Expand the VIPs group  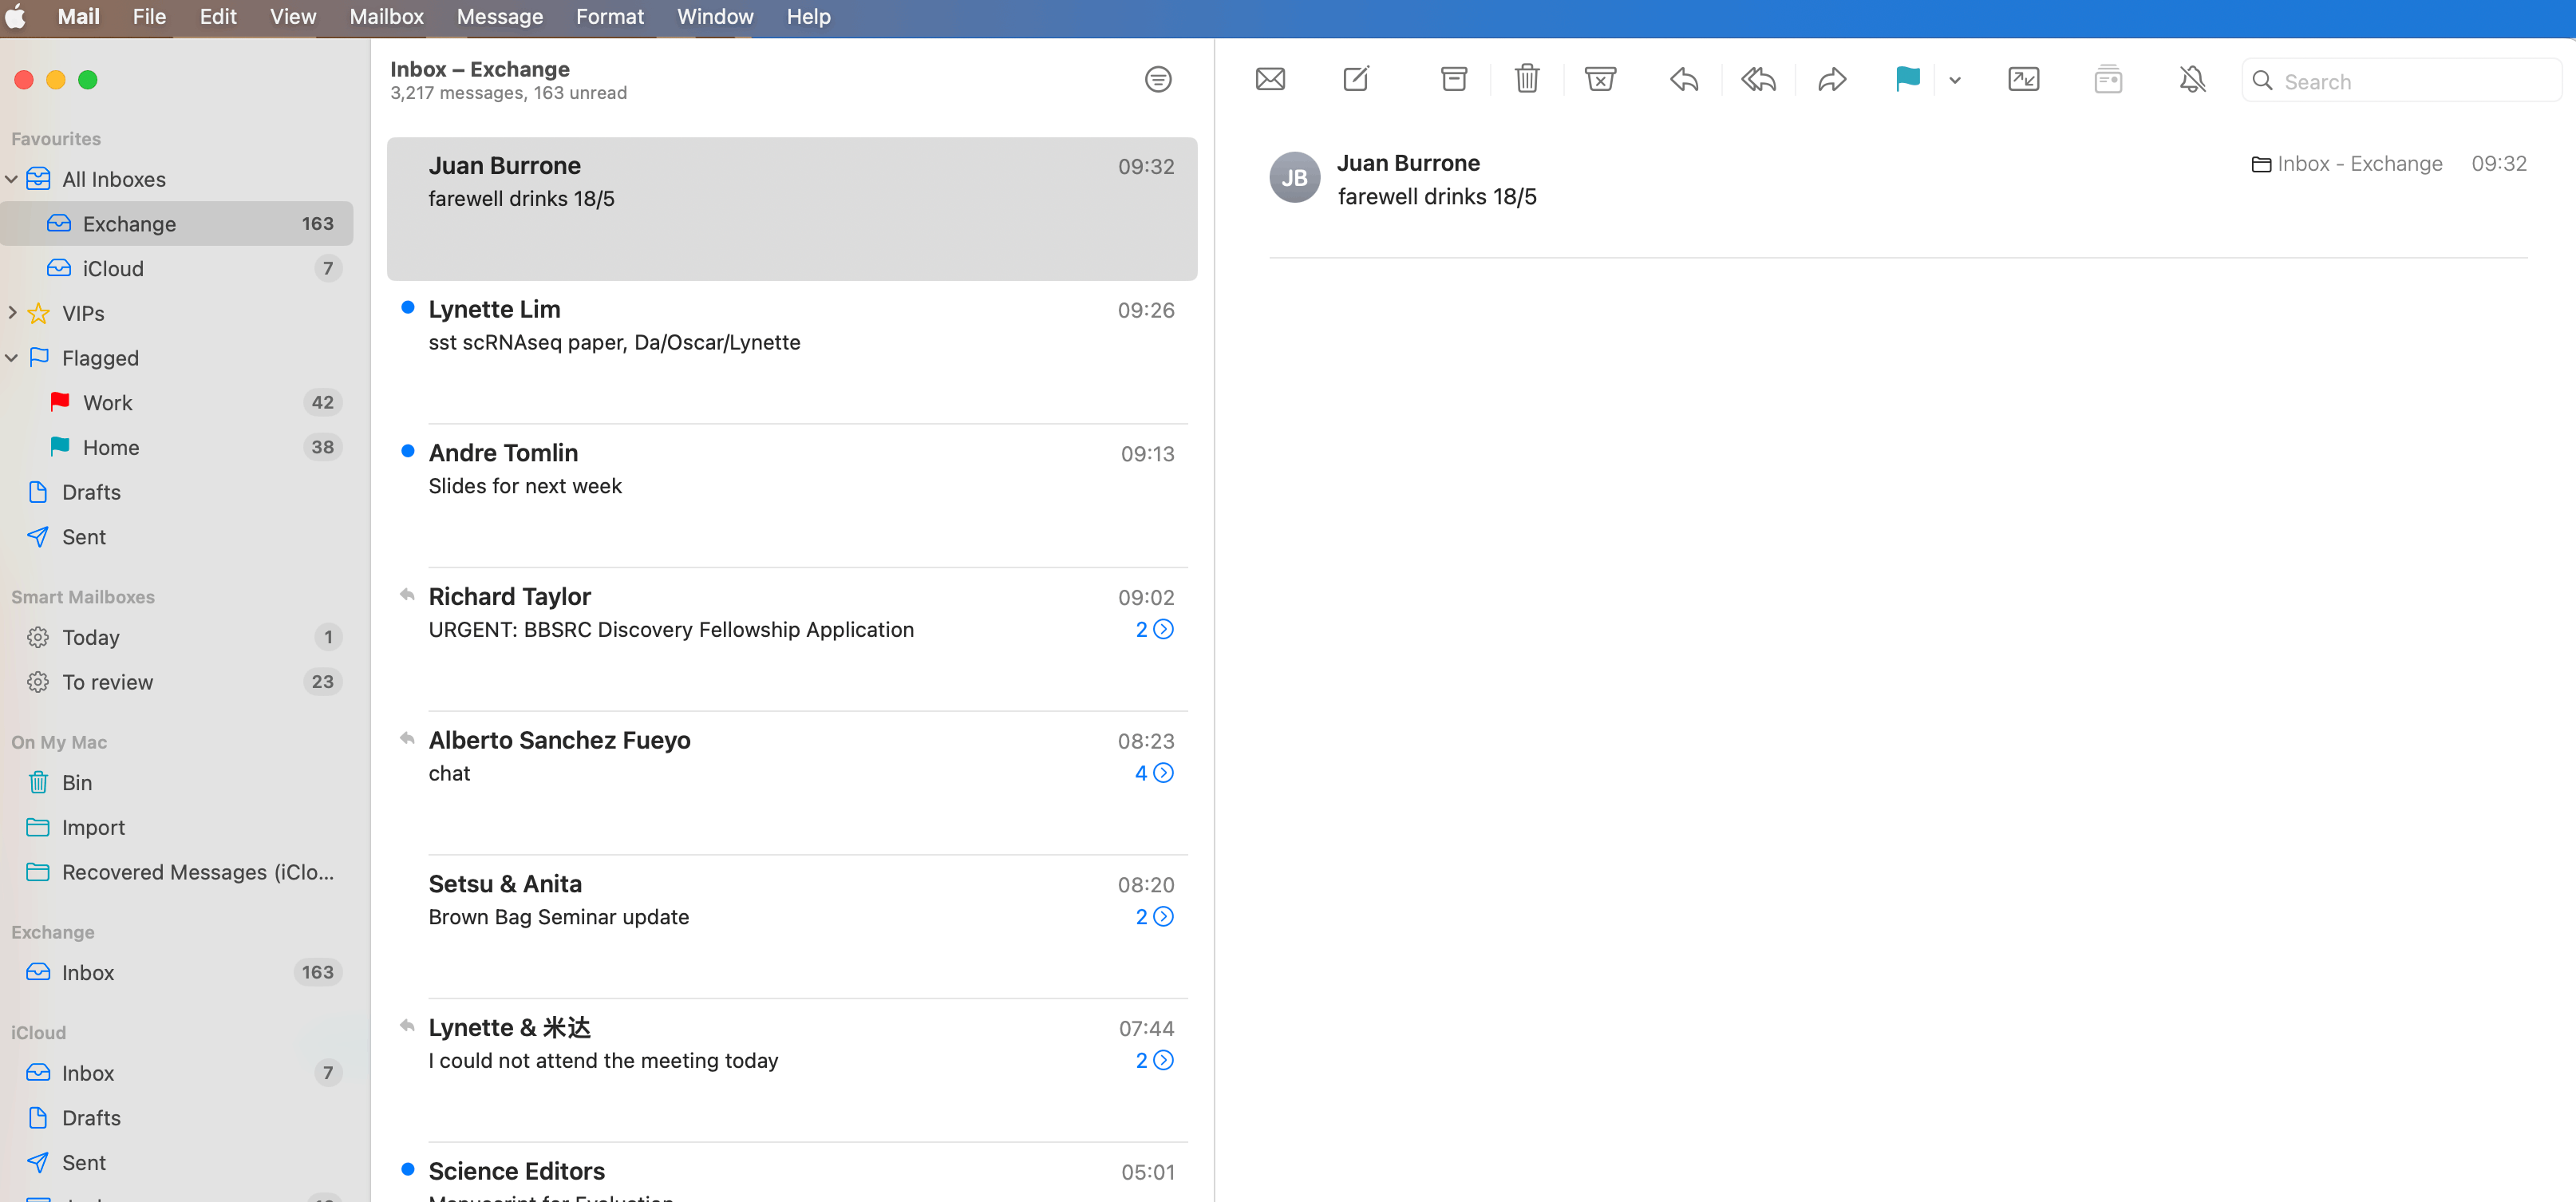(x=12, y=313)
